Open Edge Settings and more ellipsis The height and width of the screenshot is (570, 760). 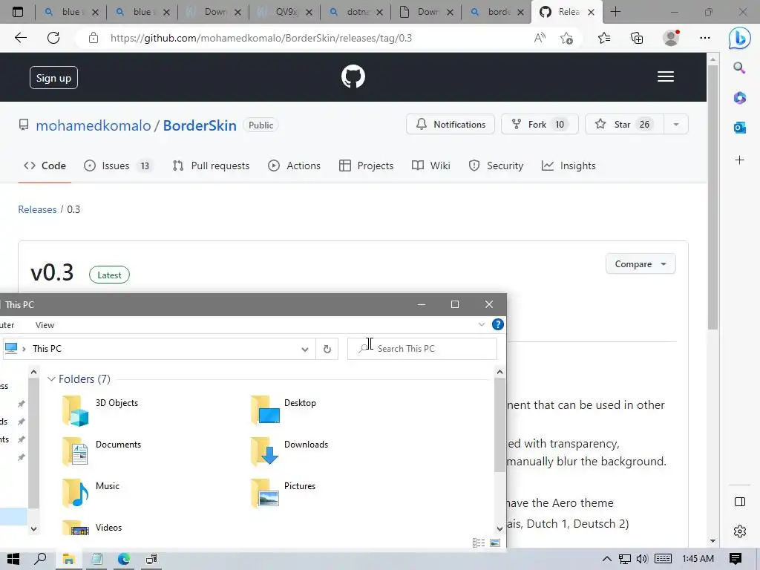(x=705, y=38)
